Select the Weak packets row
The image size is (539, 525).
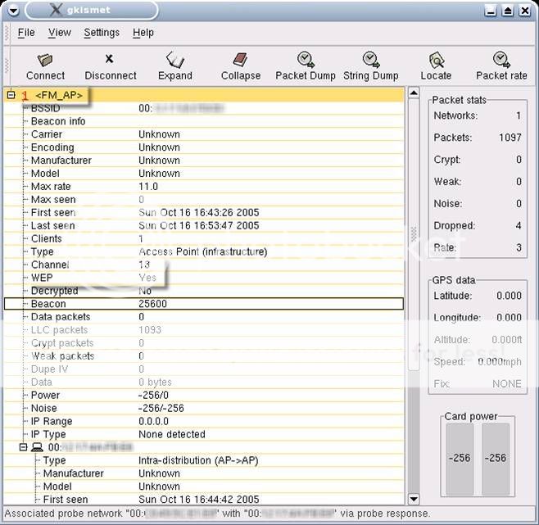[x=204, y=356]
